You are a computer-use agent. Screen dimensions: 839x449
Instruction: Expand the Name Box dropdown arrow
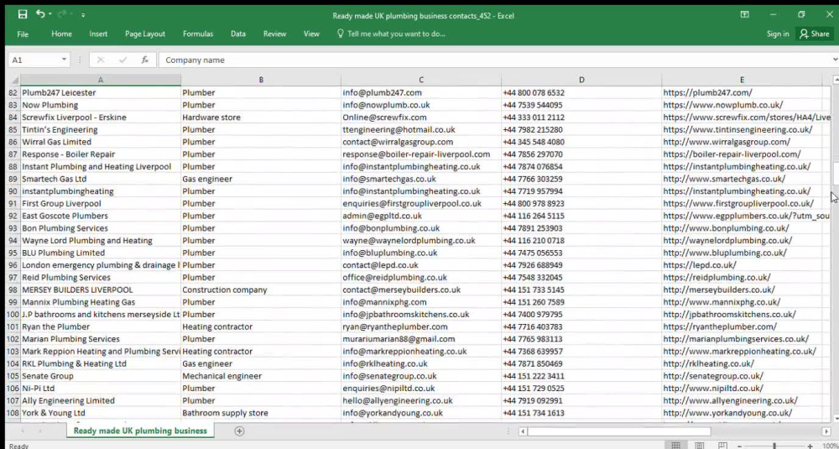point(65,60)
